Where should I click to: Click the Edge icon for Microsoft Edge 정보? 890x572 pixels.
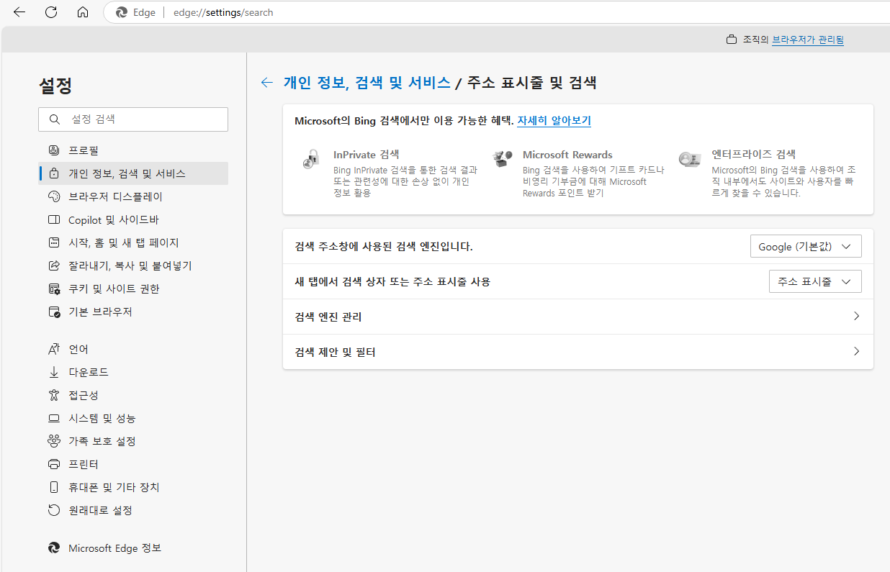click(54, 548)
